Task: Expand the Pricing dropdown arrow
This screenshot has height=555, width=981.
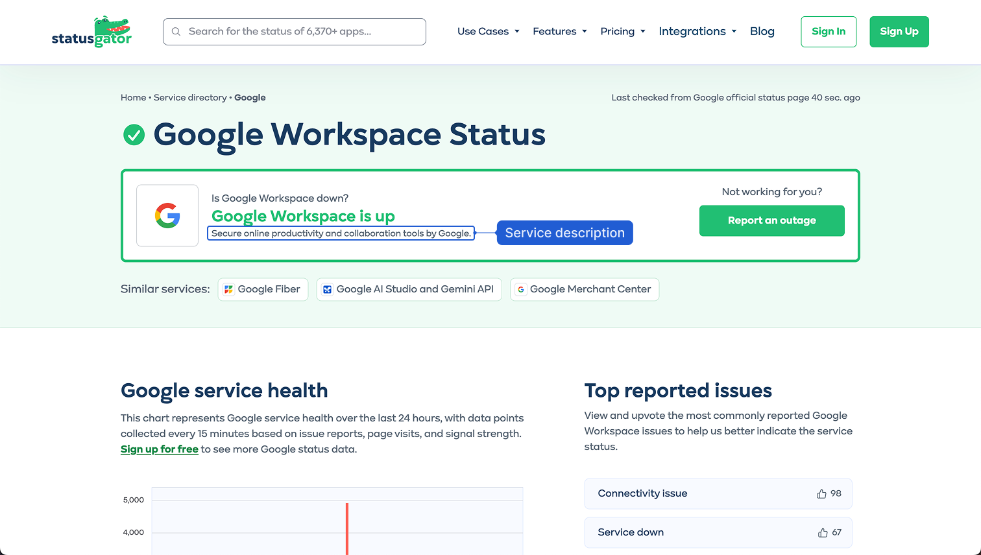Action: 643,31
